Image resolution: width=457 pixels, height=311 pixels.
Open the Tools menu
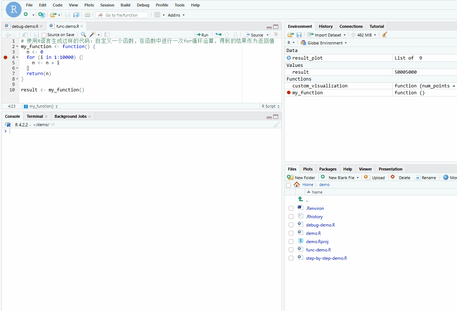click(179, 5)
